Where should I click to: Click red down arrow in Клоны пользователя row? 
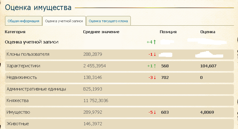click(155, 54)
